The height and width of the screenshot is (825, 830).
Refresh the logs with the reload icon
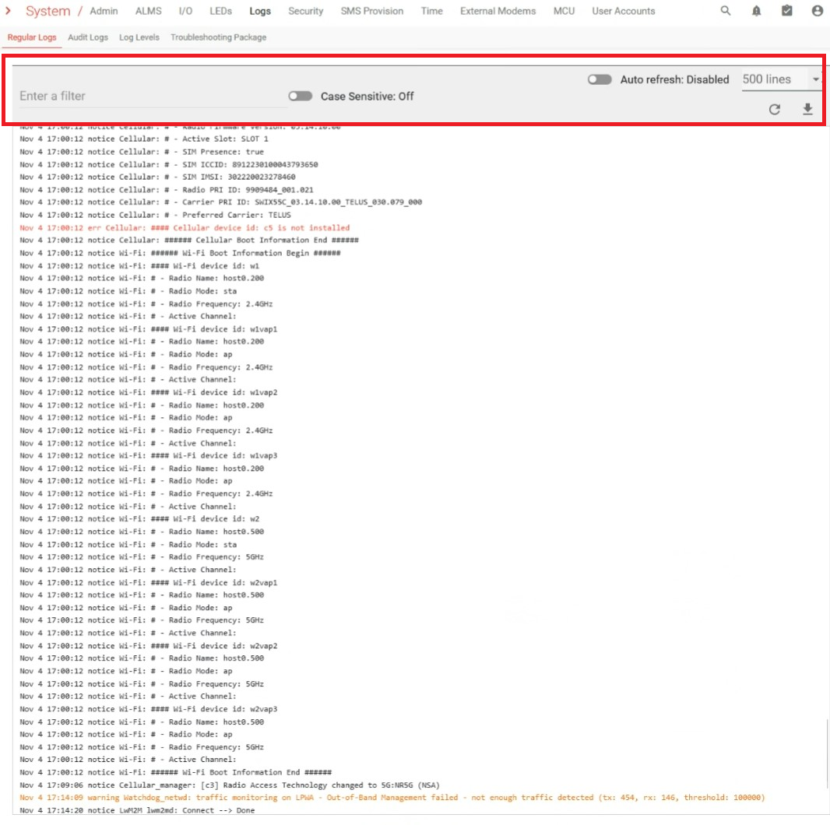tap(774, 110)
